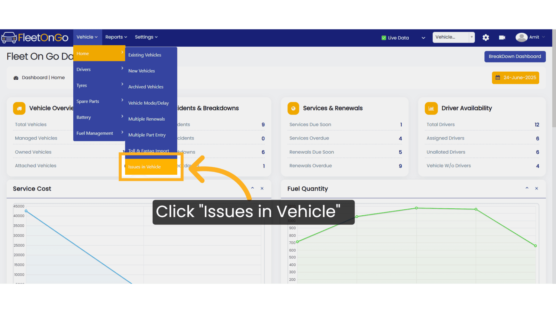This screenshot has height=313, width=556.
Task: Click the dashboard gauge icon beside breadcrumb
Action: click(x=16, y=78)
